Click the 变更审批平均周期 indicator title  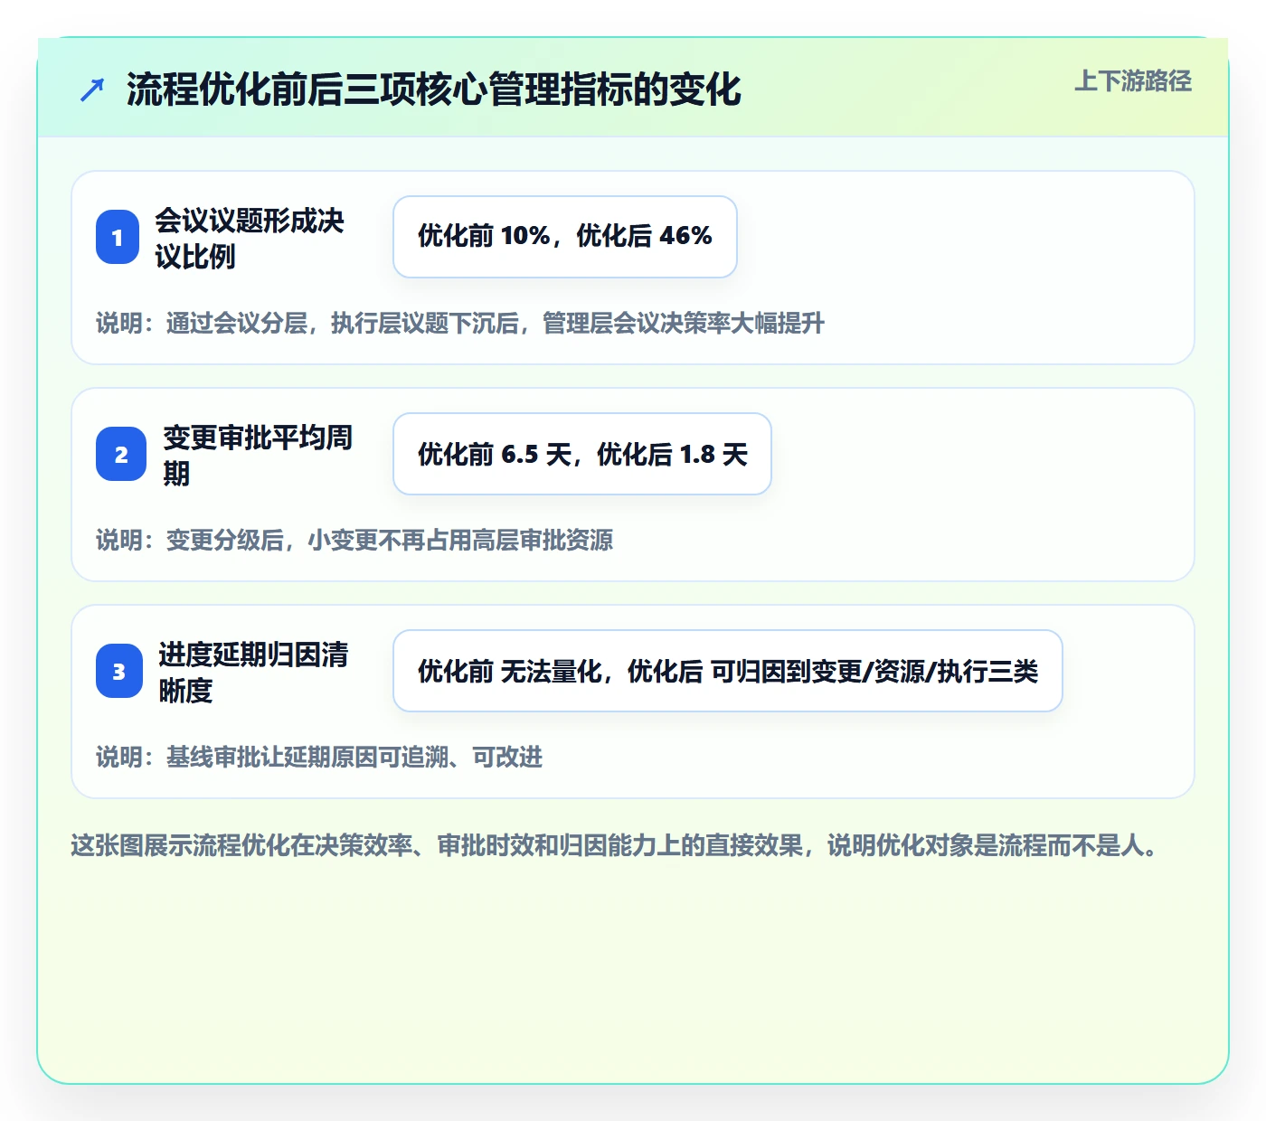click(258, 455)
